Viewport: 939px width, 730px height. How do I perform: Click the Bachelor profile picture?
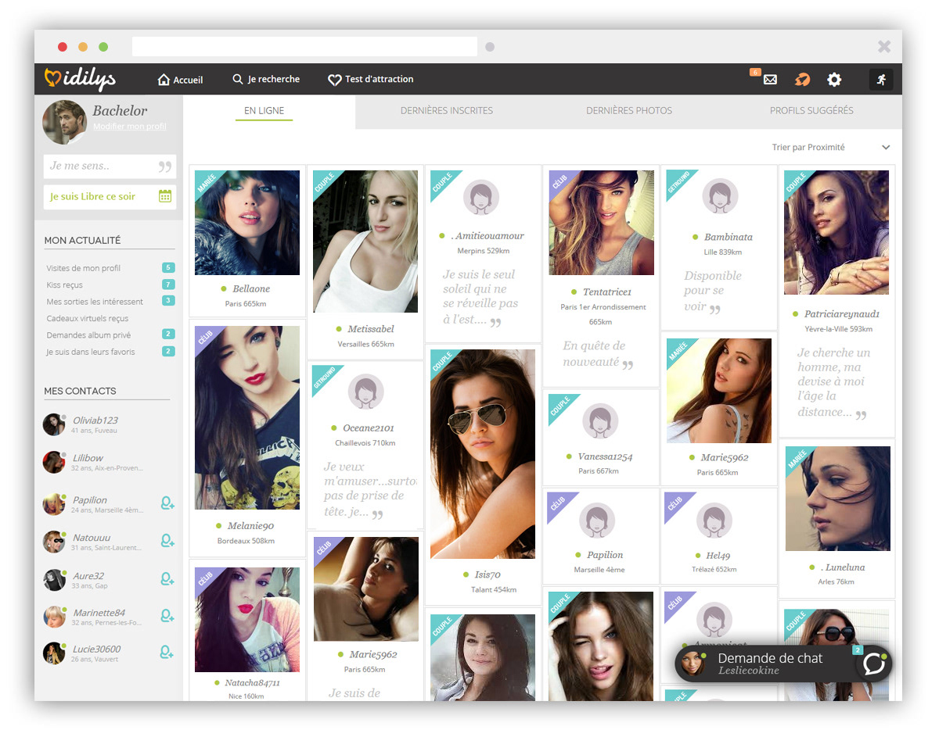point(64,122)
